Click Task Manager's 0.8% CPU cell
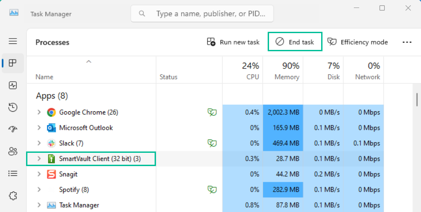The image size is (421, 212). pyautogui.click(x=243, y=205)
